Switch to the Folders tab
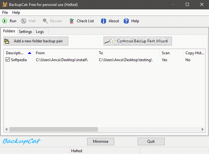This screenshot has width=209, height=154. click(9, 31)
